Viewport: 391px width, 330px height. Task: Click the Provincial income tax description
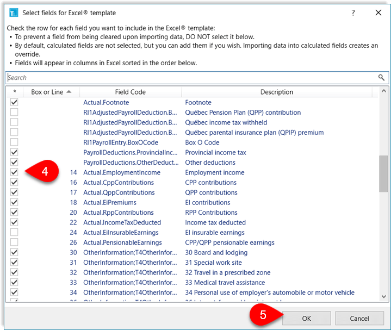215,152
